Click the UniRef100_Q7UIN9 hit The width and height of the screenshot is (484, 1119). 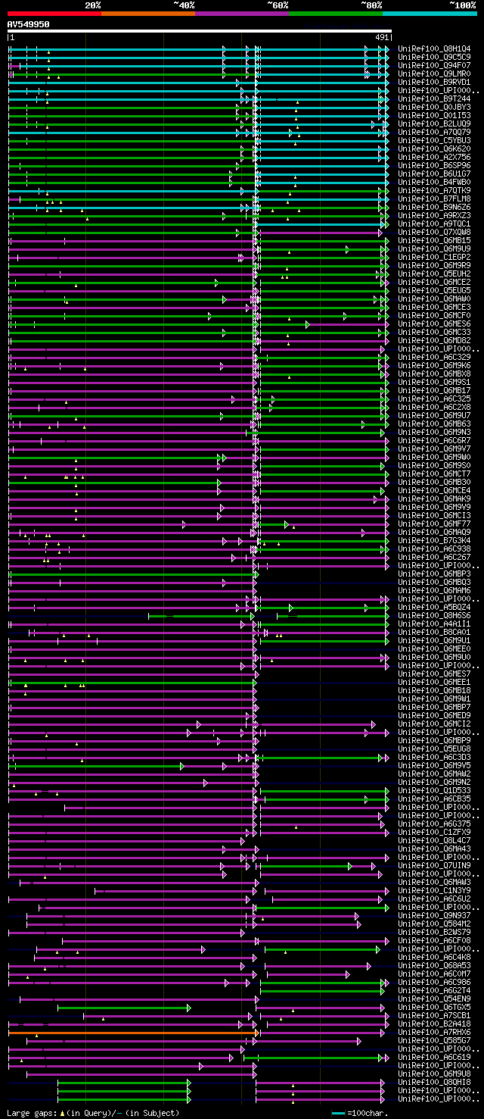(x=434, y=865)
